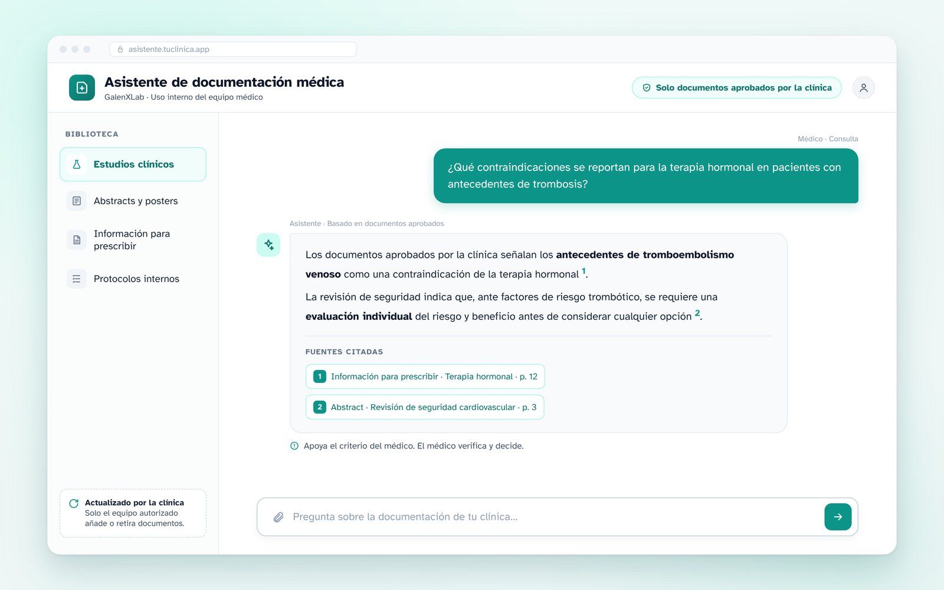Viewport: 944px width, 590px height.
Task: Open Protocolos internos section
Action: click(x=133, y=278)
